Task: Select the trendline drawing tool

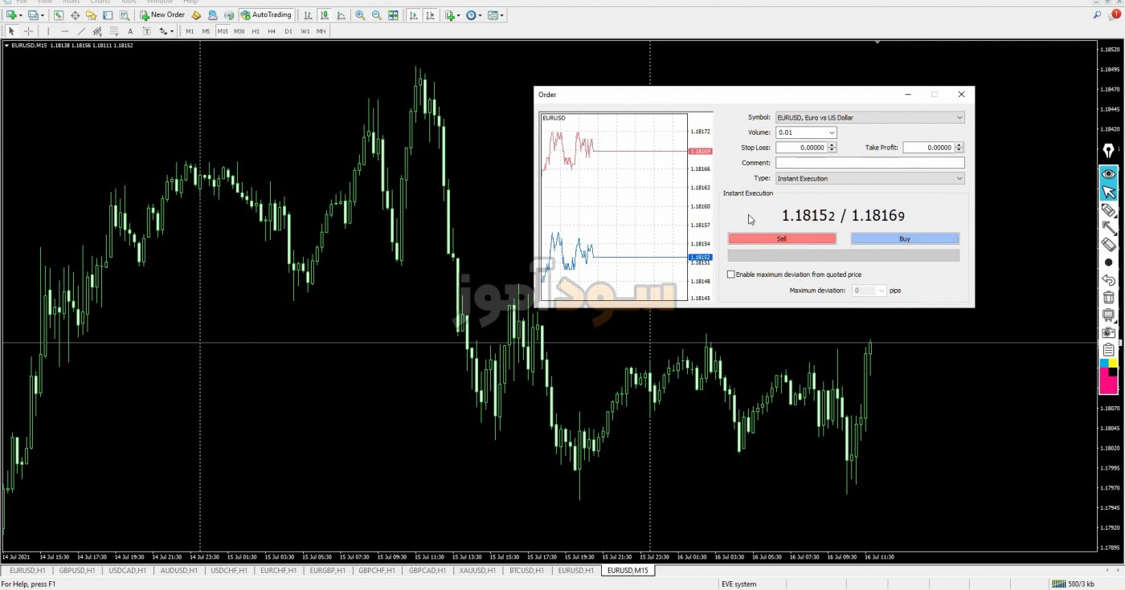Action: pyautogui.click(x=81, y=31)
